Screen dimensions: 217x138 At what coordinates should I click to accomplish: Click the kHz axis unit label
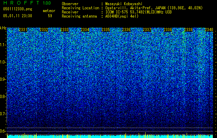[x=3, y=28]
